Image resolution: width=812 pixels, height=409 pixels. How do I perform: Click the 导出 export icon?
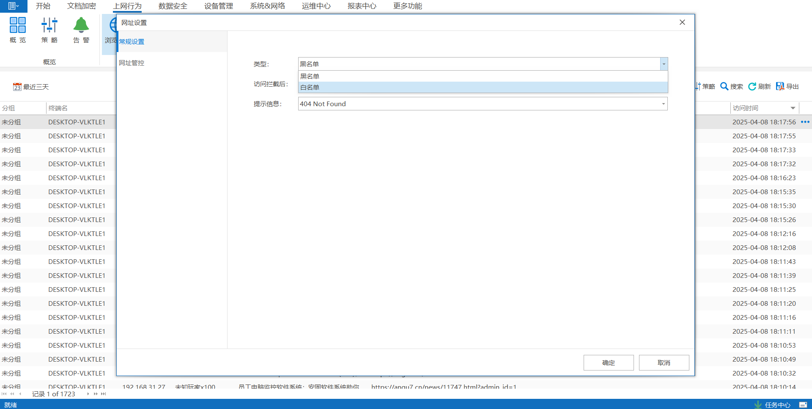780,87
